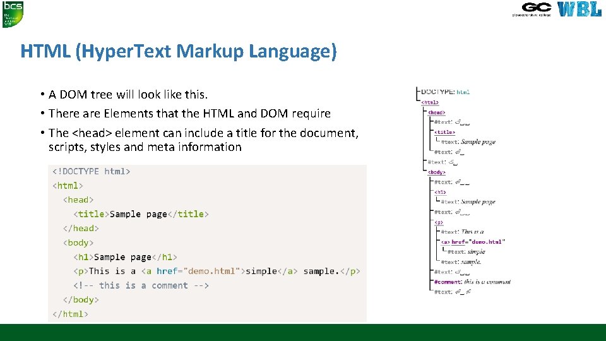Click the <!DOCTYPE html> line in the code block

pyautogui.click(x=91, y=171)
